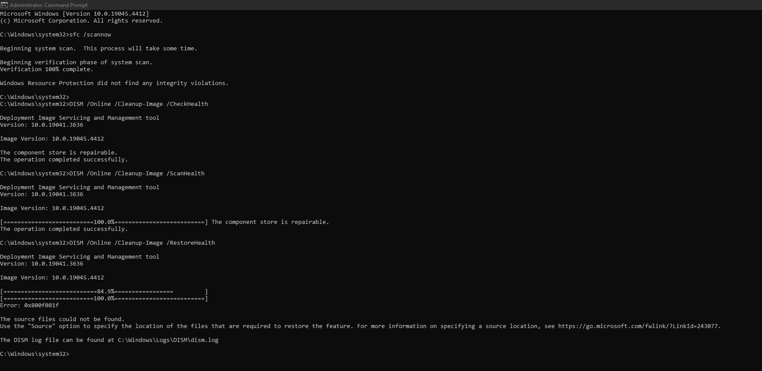Click the "/CheckHealth" DISM command line
Image resolution: width=762 pixels, height=371 pixels.
104,104
